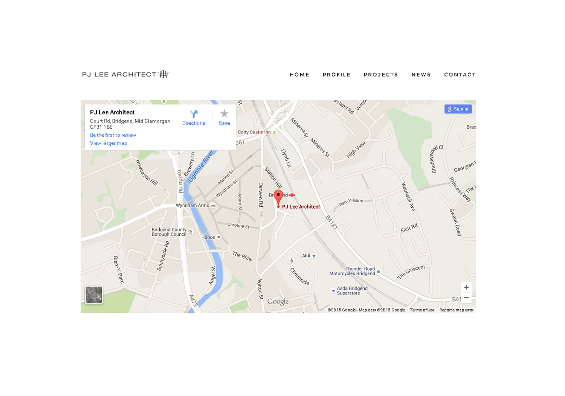Click Be the first to review
The width and height of the screenshot is (565, 396).
pos(113,135)
